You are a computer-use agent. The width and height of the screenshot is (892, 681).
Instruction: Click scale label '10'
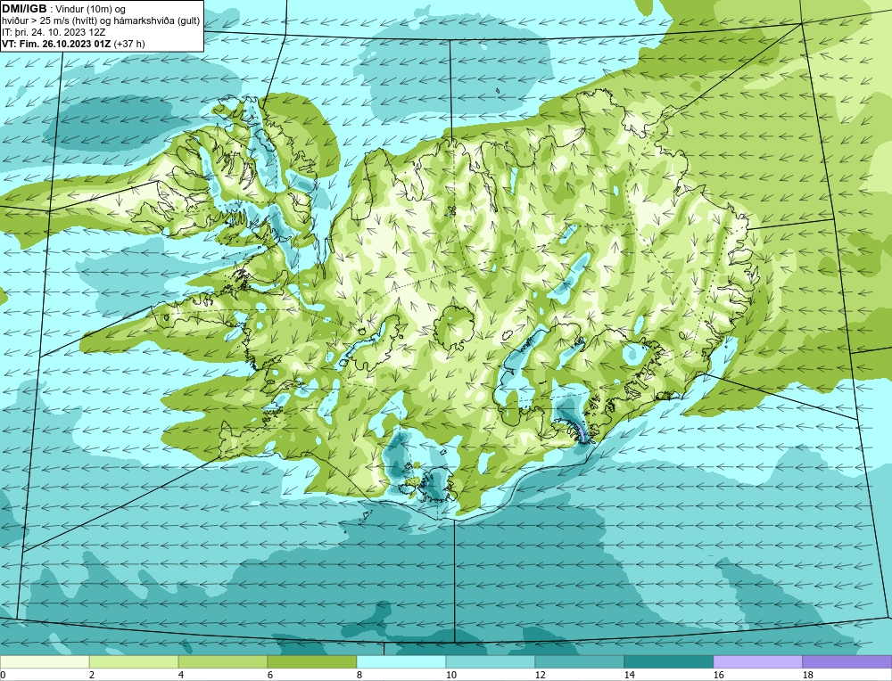[x=451, y=675]
